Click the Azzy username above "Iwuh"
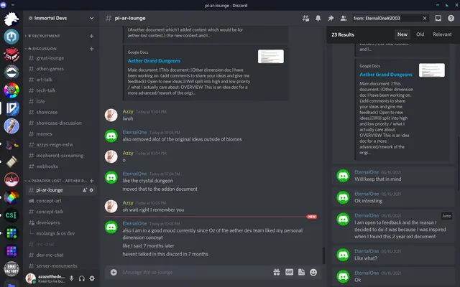This screenshot has height=287, width=460. click(128, 112)
